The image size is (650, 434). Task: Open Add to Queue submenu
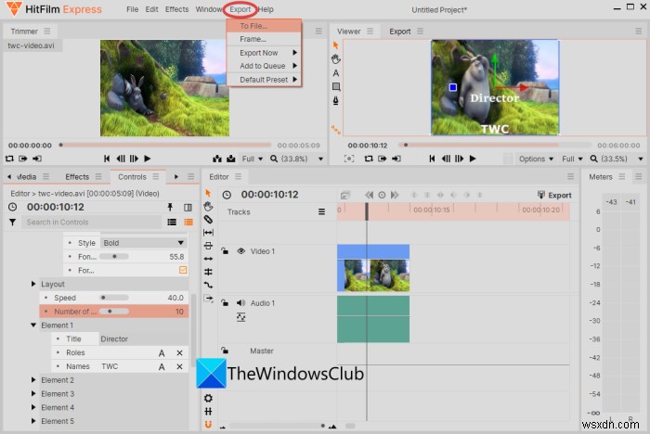(x=264, y=66)
